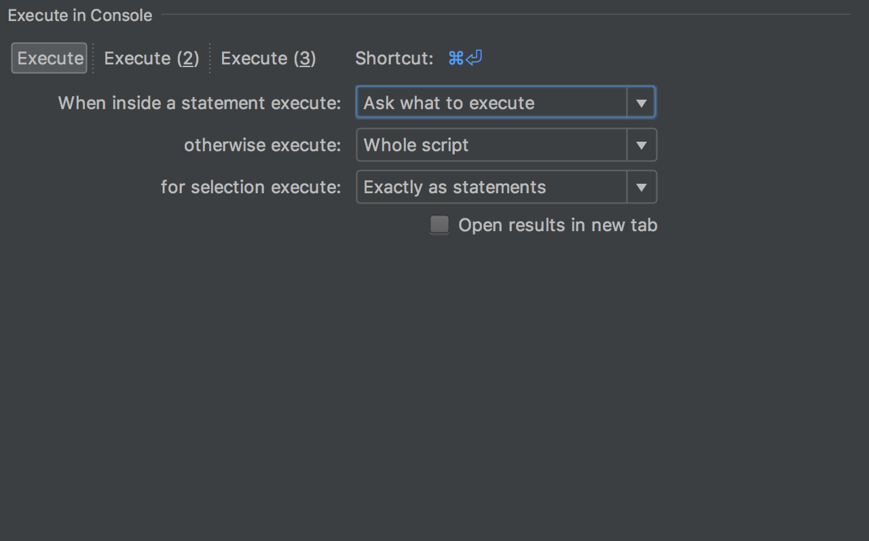This screenshot has height=541, width=869.
Task: Click the dotted separator after the Execute tab
Action: [x=93, y=58]
